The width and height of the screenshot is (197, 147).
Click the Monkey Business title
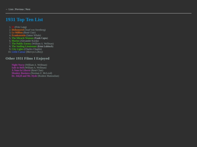[21, 73]
